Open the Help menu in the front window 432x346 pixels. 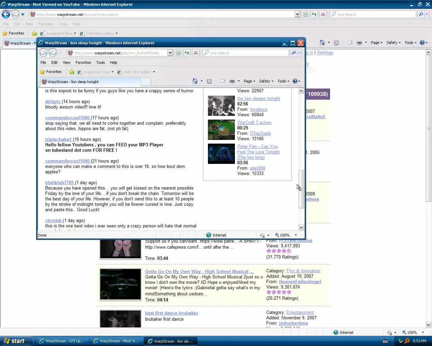click(x=114, y=63)
